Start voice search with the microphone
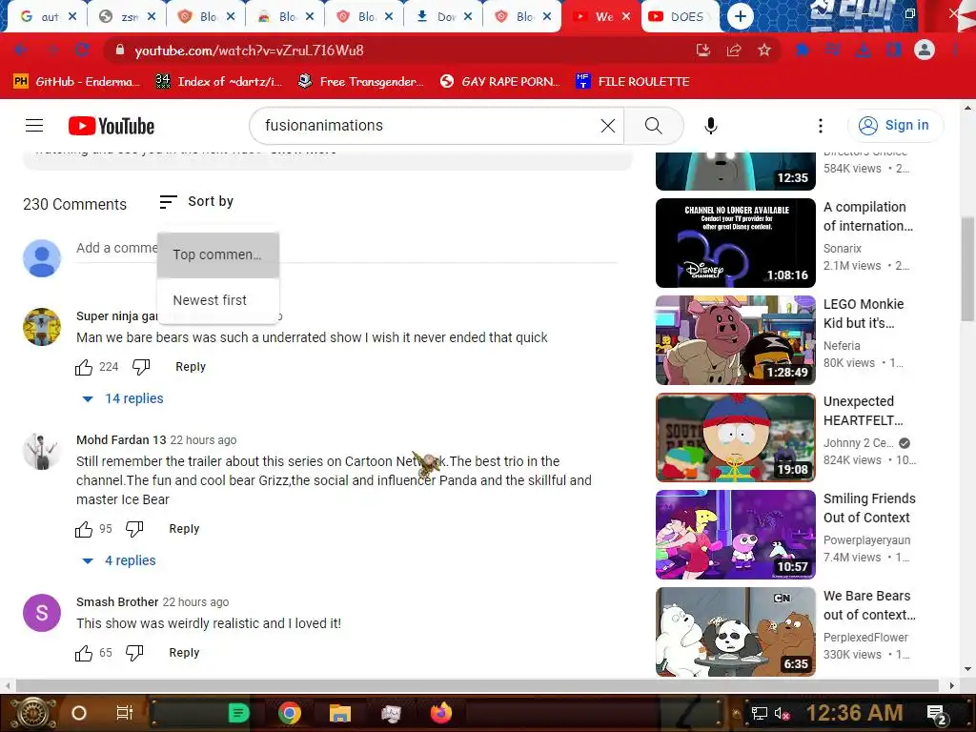Screen dimensions: 976x732 tap(710, 126)
